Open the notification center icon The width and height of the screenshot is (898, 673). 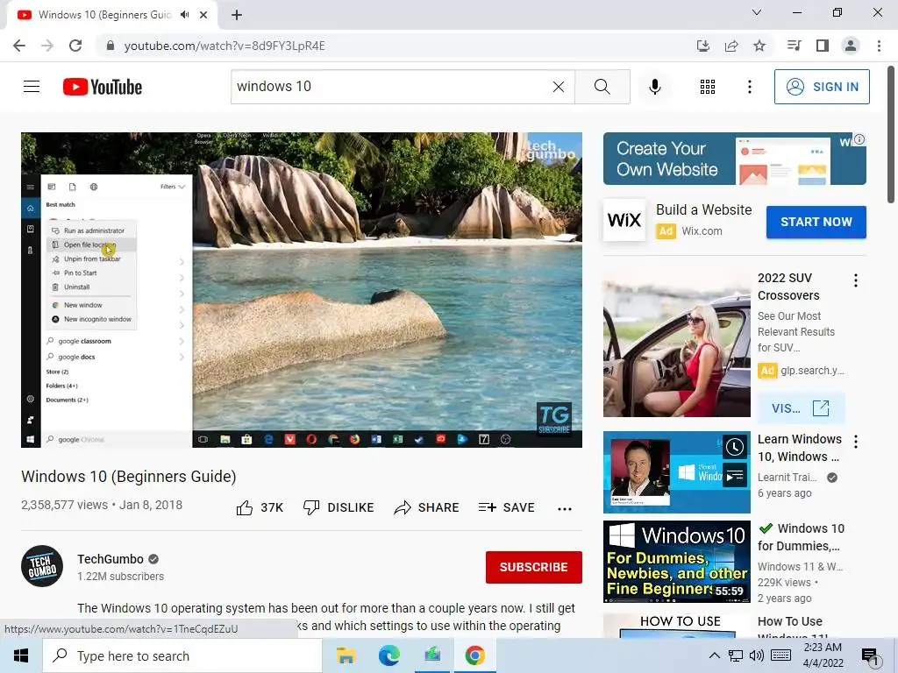coord(871,656)
